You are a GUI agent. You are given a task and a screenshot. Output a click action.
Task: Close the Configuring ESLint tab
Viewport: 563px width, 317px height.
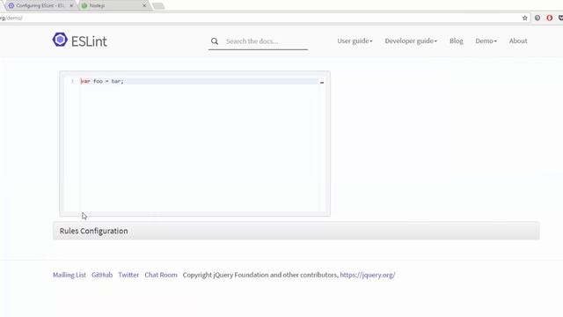[71, 6]
